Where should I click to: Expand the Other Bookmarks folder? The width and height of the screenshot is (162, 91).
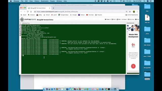132,15
